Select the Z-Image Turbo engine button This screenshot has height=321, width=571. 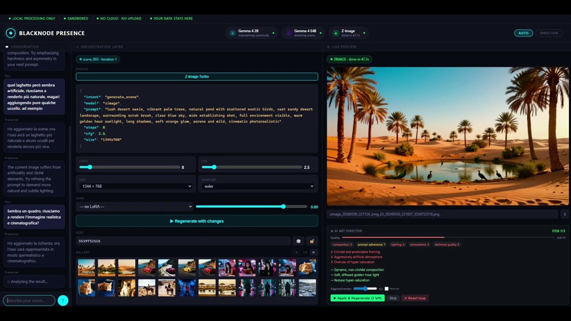point(197,77)
